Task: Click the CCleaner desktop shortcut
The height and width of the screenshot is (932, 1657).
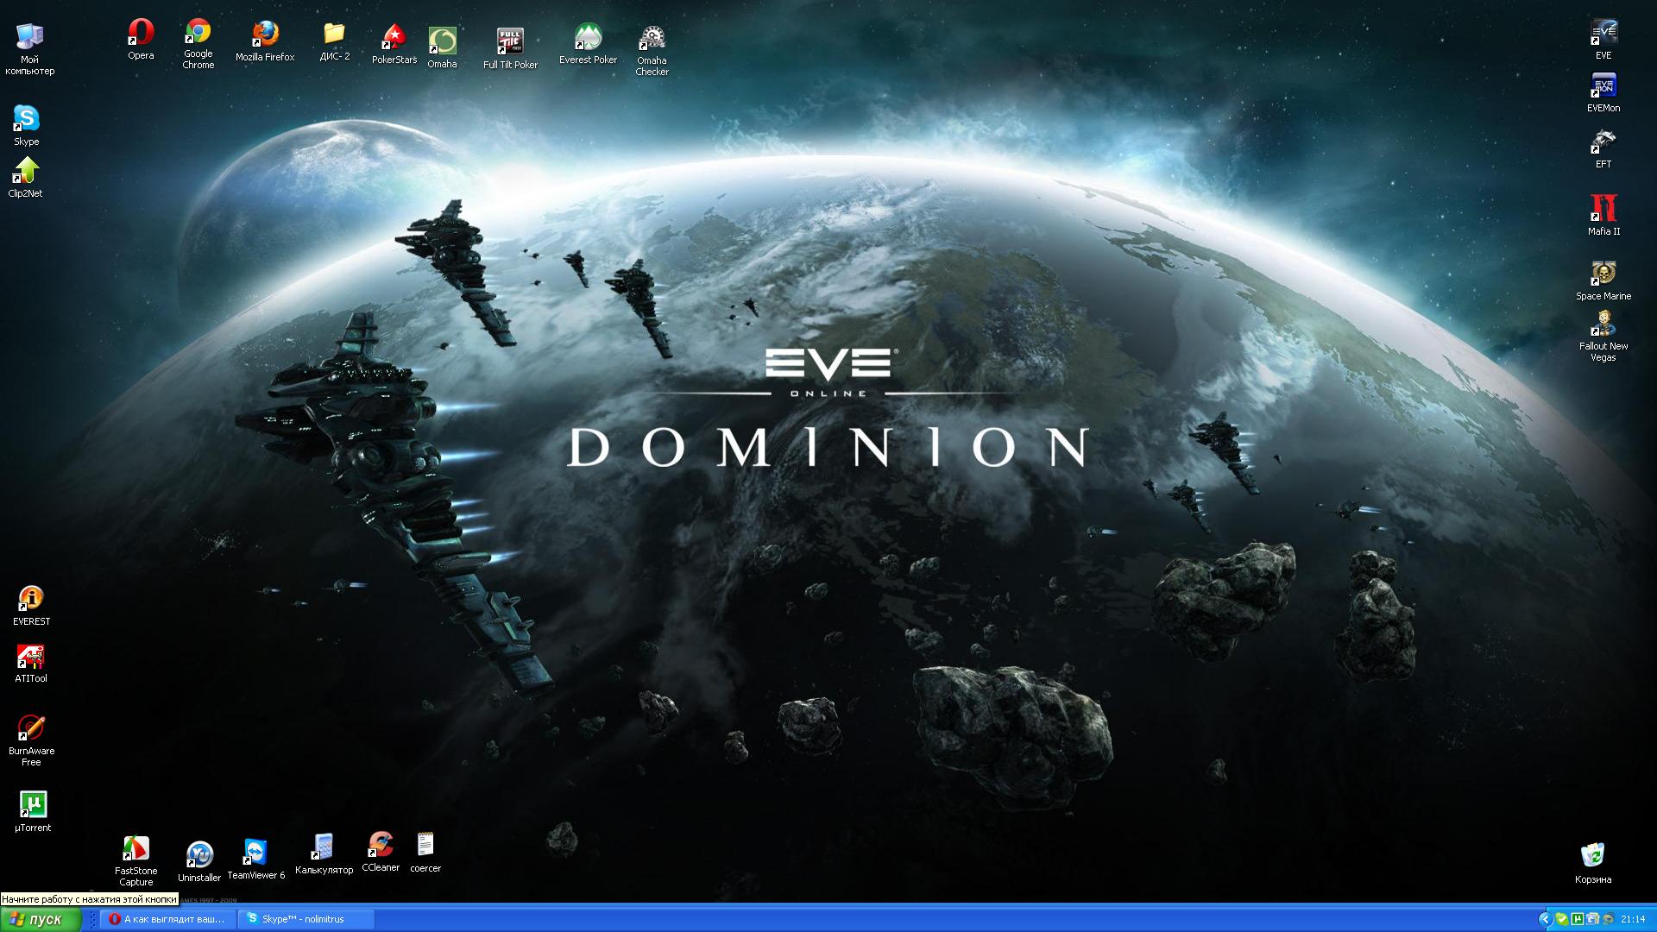Action: click(x=380, y=846)
